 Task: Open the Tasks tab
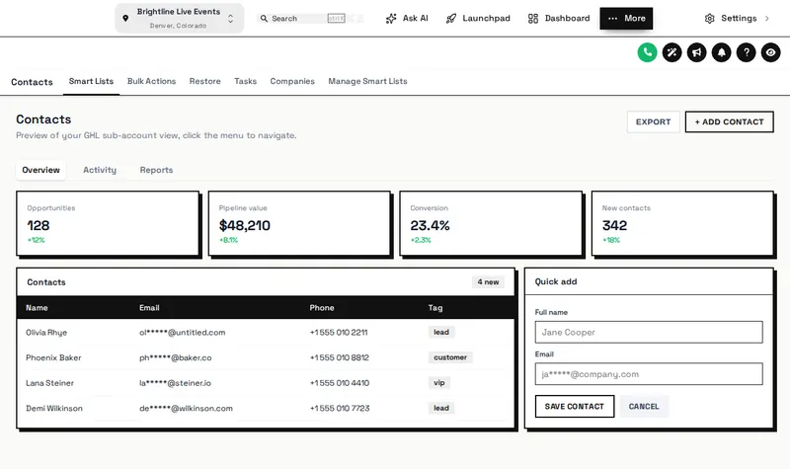point(245,81)
